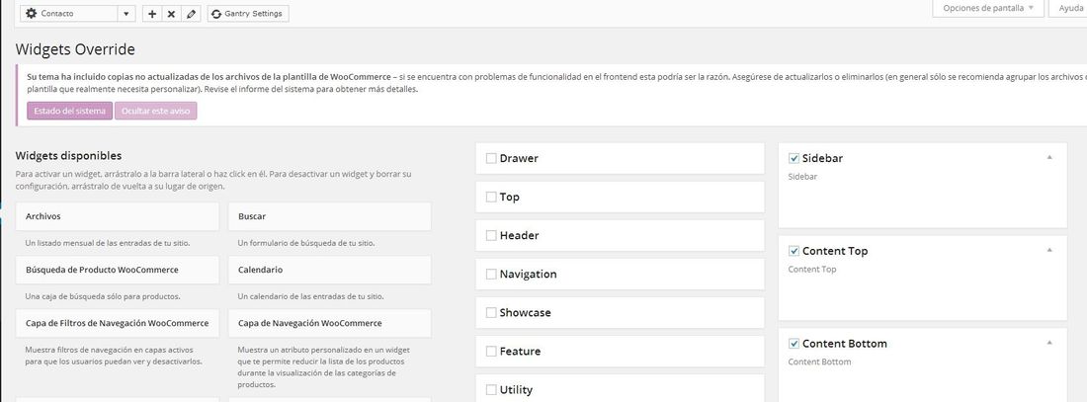Click the refresh icon in Gantry Settings

pos(216,14)
